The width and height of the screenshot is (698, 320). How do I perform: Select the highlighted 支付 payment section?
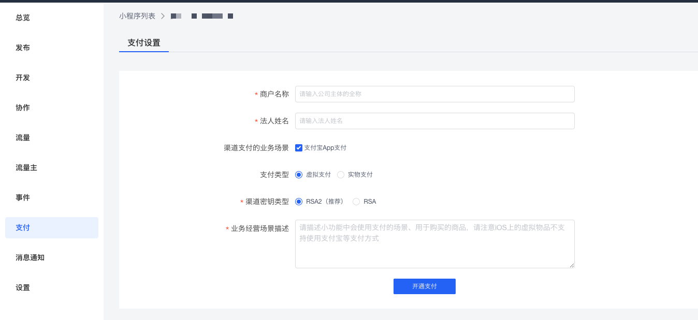(x=23, y=227)
